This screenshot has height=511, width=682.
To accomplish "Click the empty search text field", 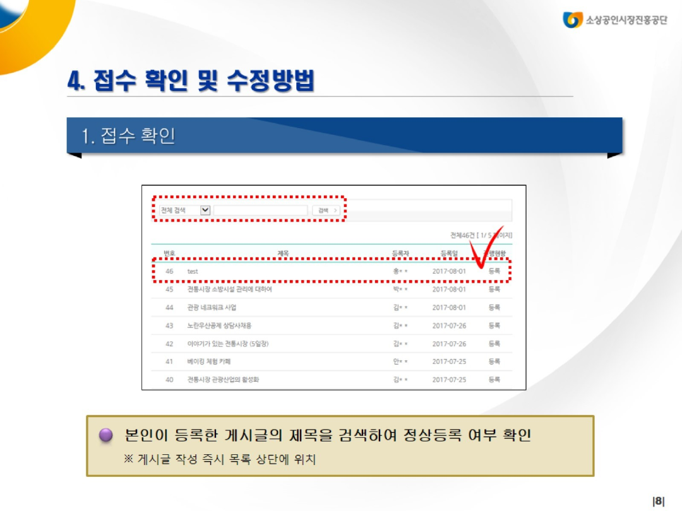I will (260, 210).
